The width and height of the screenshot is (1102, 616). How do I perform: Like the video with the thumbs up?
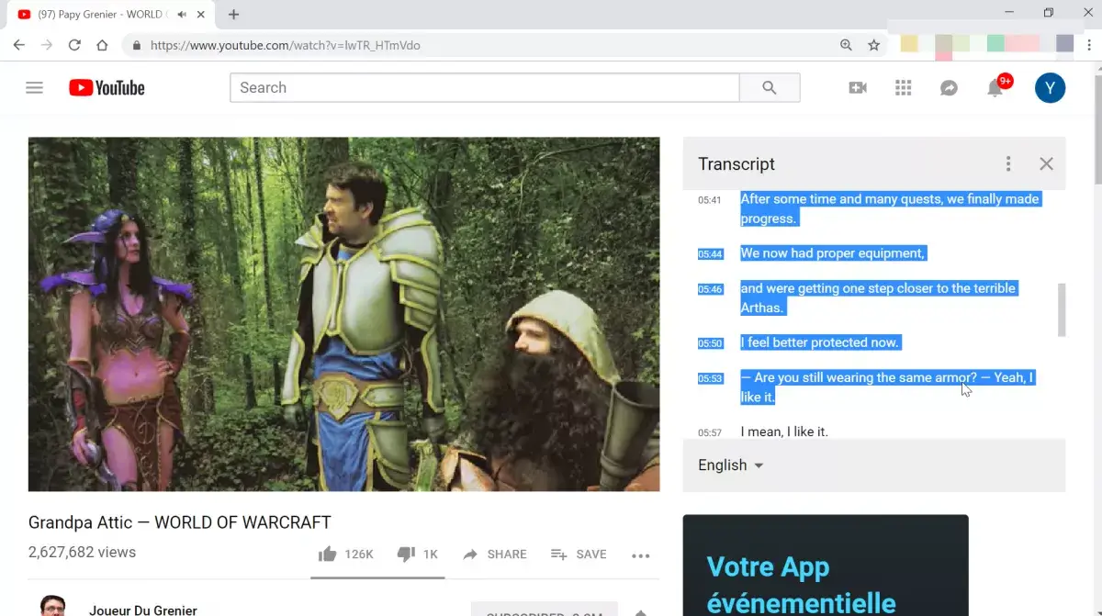coord(328,554)
